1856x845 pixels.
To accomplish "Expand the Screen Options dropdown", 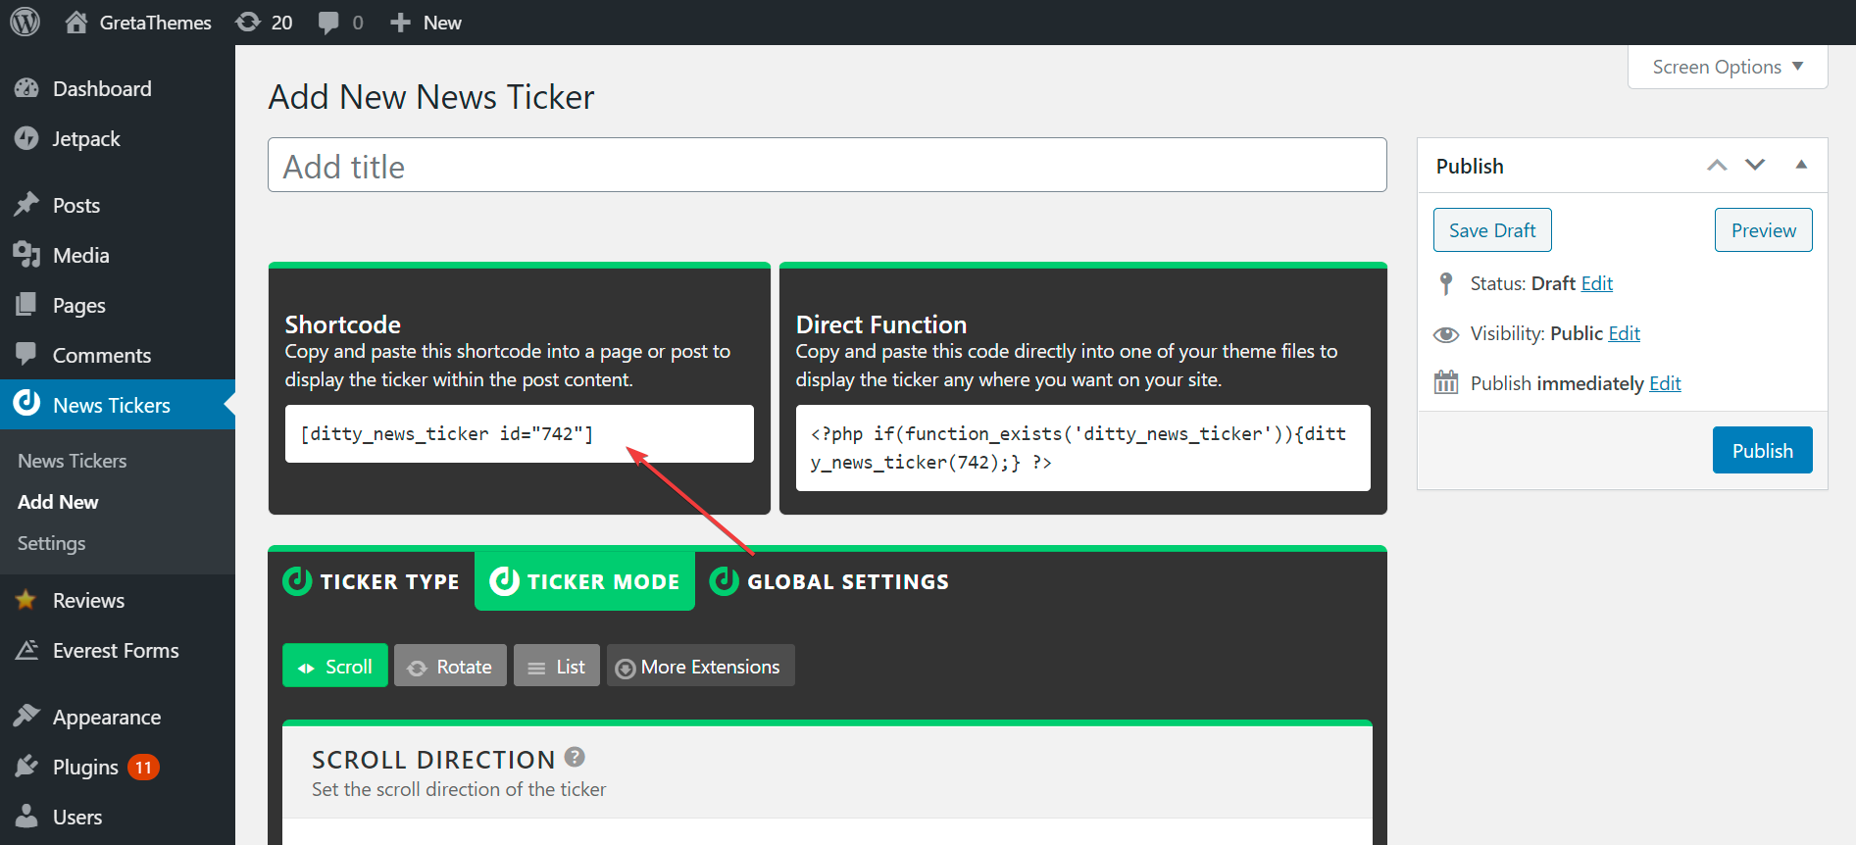I will click(1728, 67).
